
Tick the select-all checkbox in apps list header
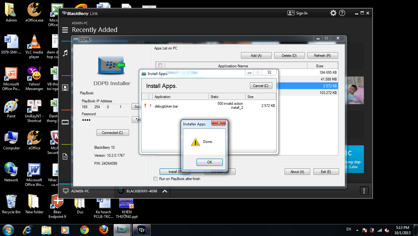160,65
